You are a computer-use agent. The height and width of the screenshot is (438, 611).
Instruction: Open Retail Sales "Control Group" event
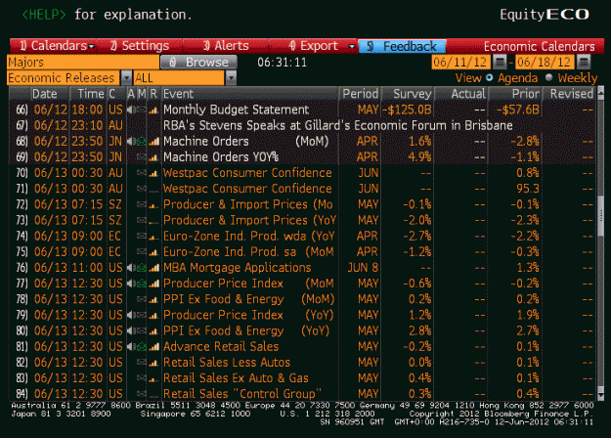[x=242, y=394]
